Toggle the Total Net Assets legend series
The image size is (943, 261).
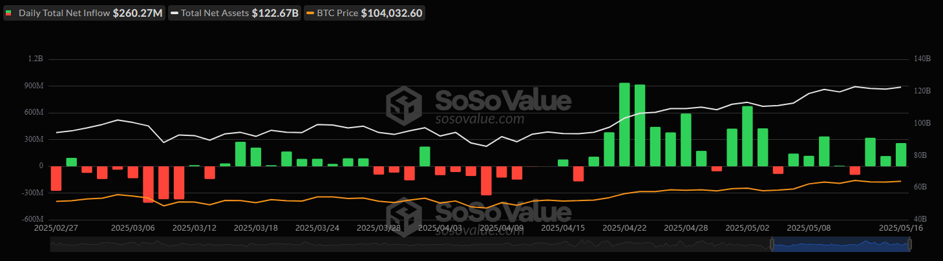(235, 13)
